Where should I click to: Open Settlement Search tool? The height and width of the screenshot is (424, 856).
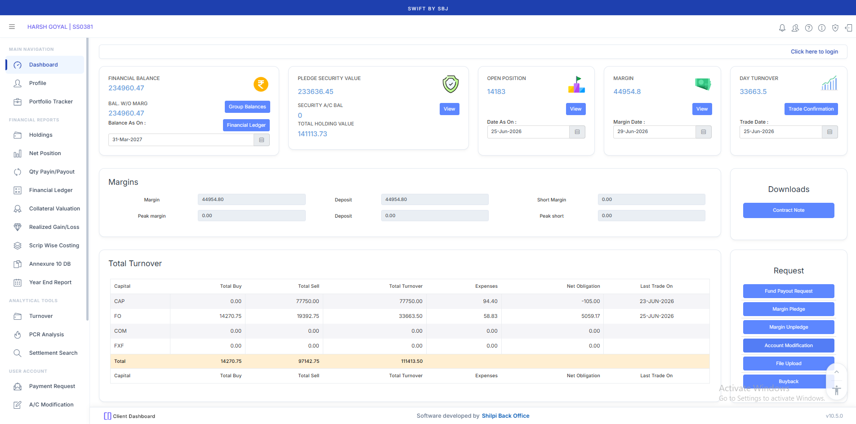coord(45,353)
